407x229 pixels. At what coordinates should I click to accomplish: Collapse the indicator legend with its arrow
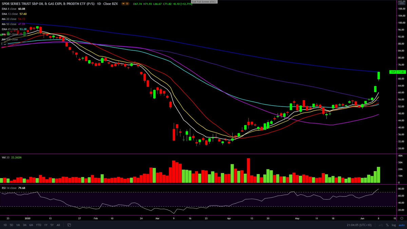(5, 44)
